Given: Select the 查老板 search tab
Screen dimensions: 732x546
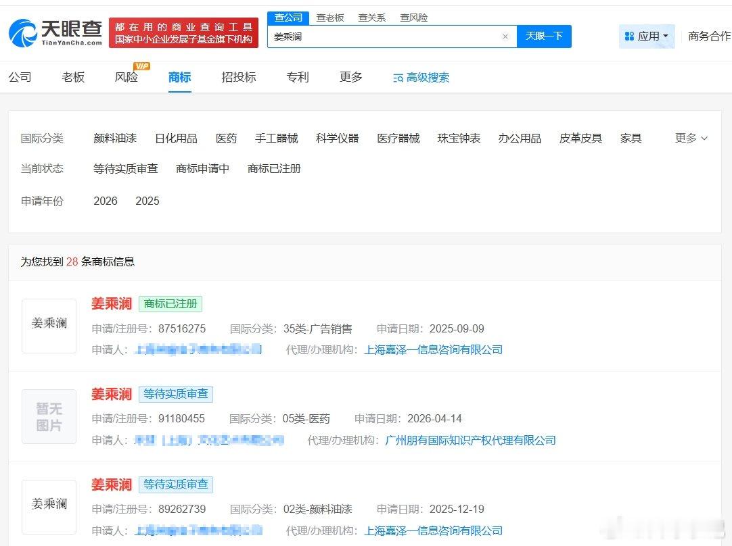Looking at the screenshot, I should (x=330, y=18).
